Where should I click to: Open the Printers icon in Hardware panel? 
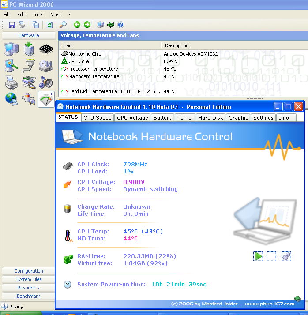tap(11, 82)
